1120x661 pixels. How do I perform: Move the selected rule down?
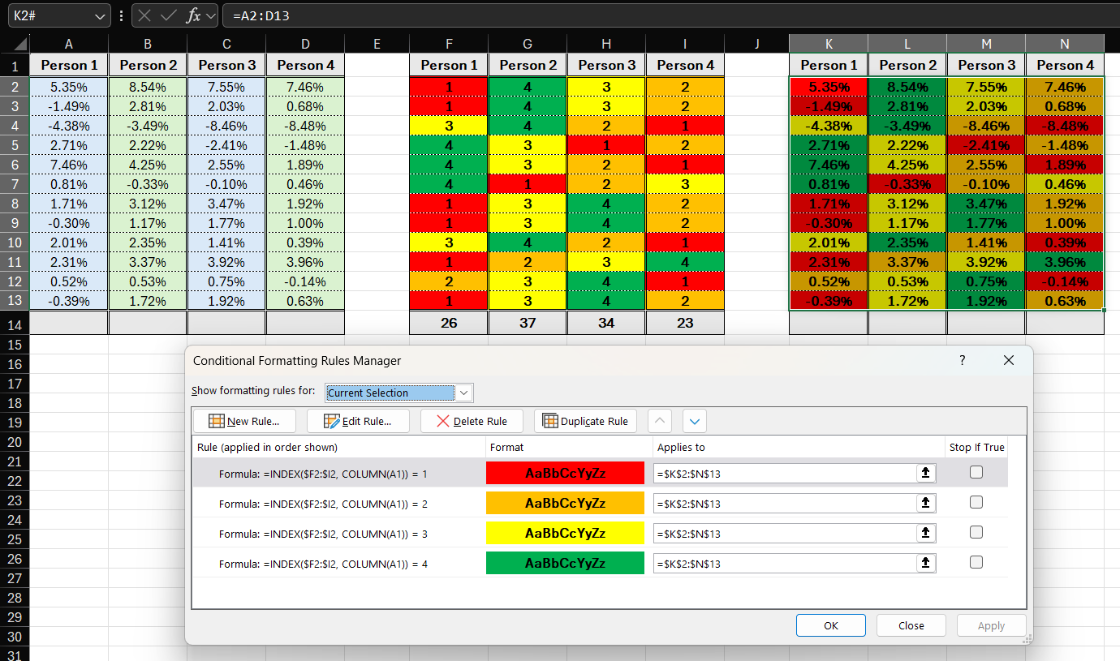[x=696, y=421]
